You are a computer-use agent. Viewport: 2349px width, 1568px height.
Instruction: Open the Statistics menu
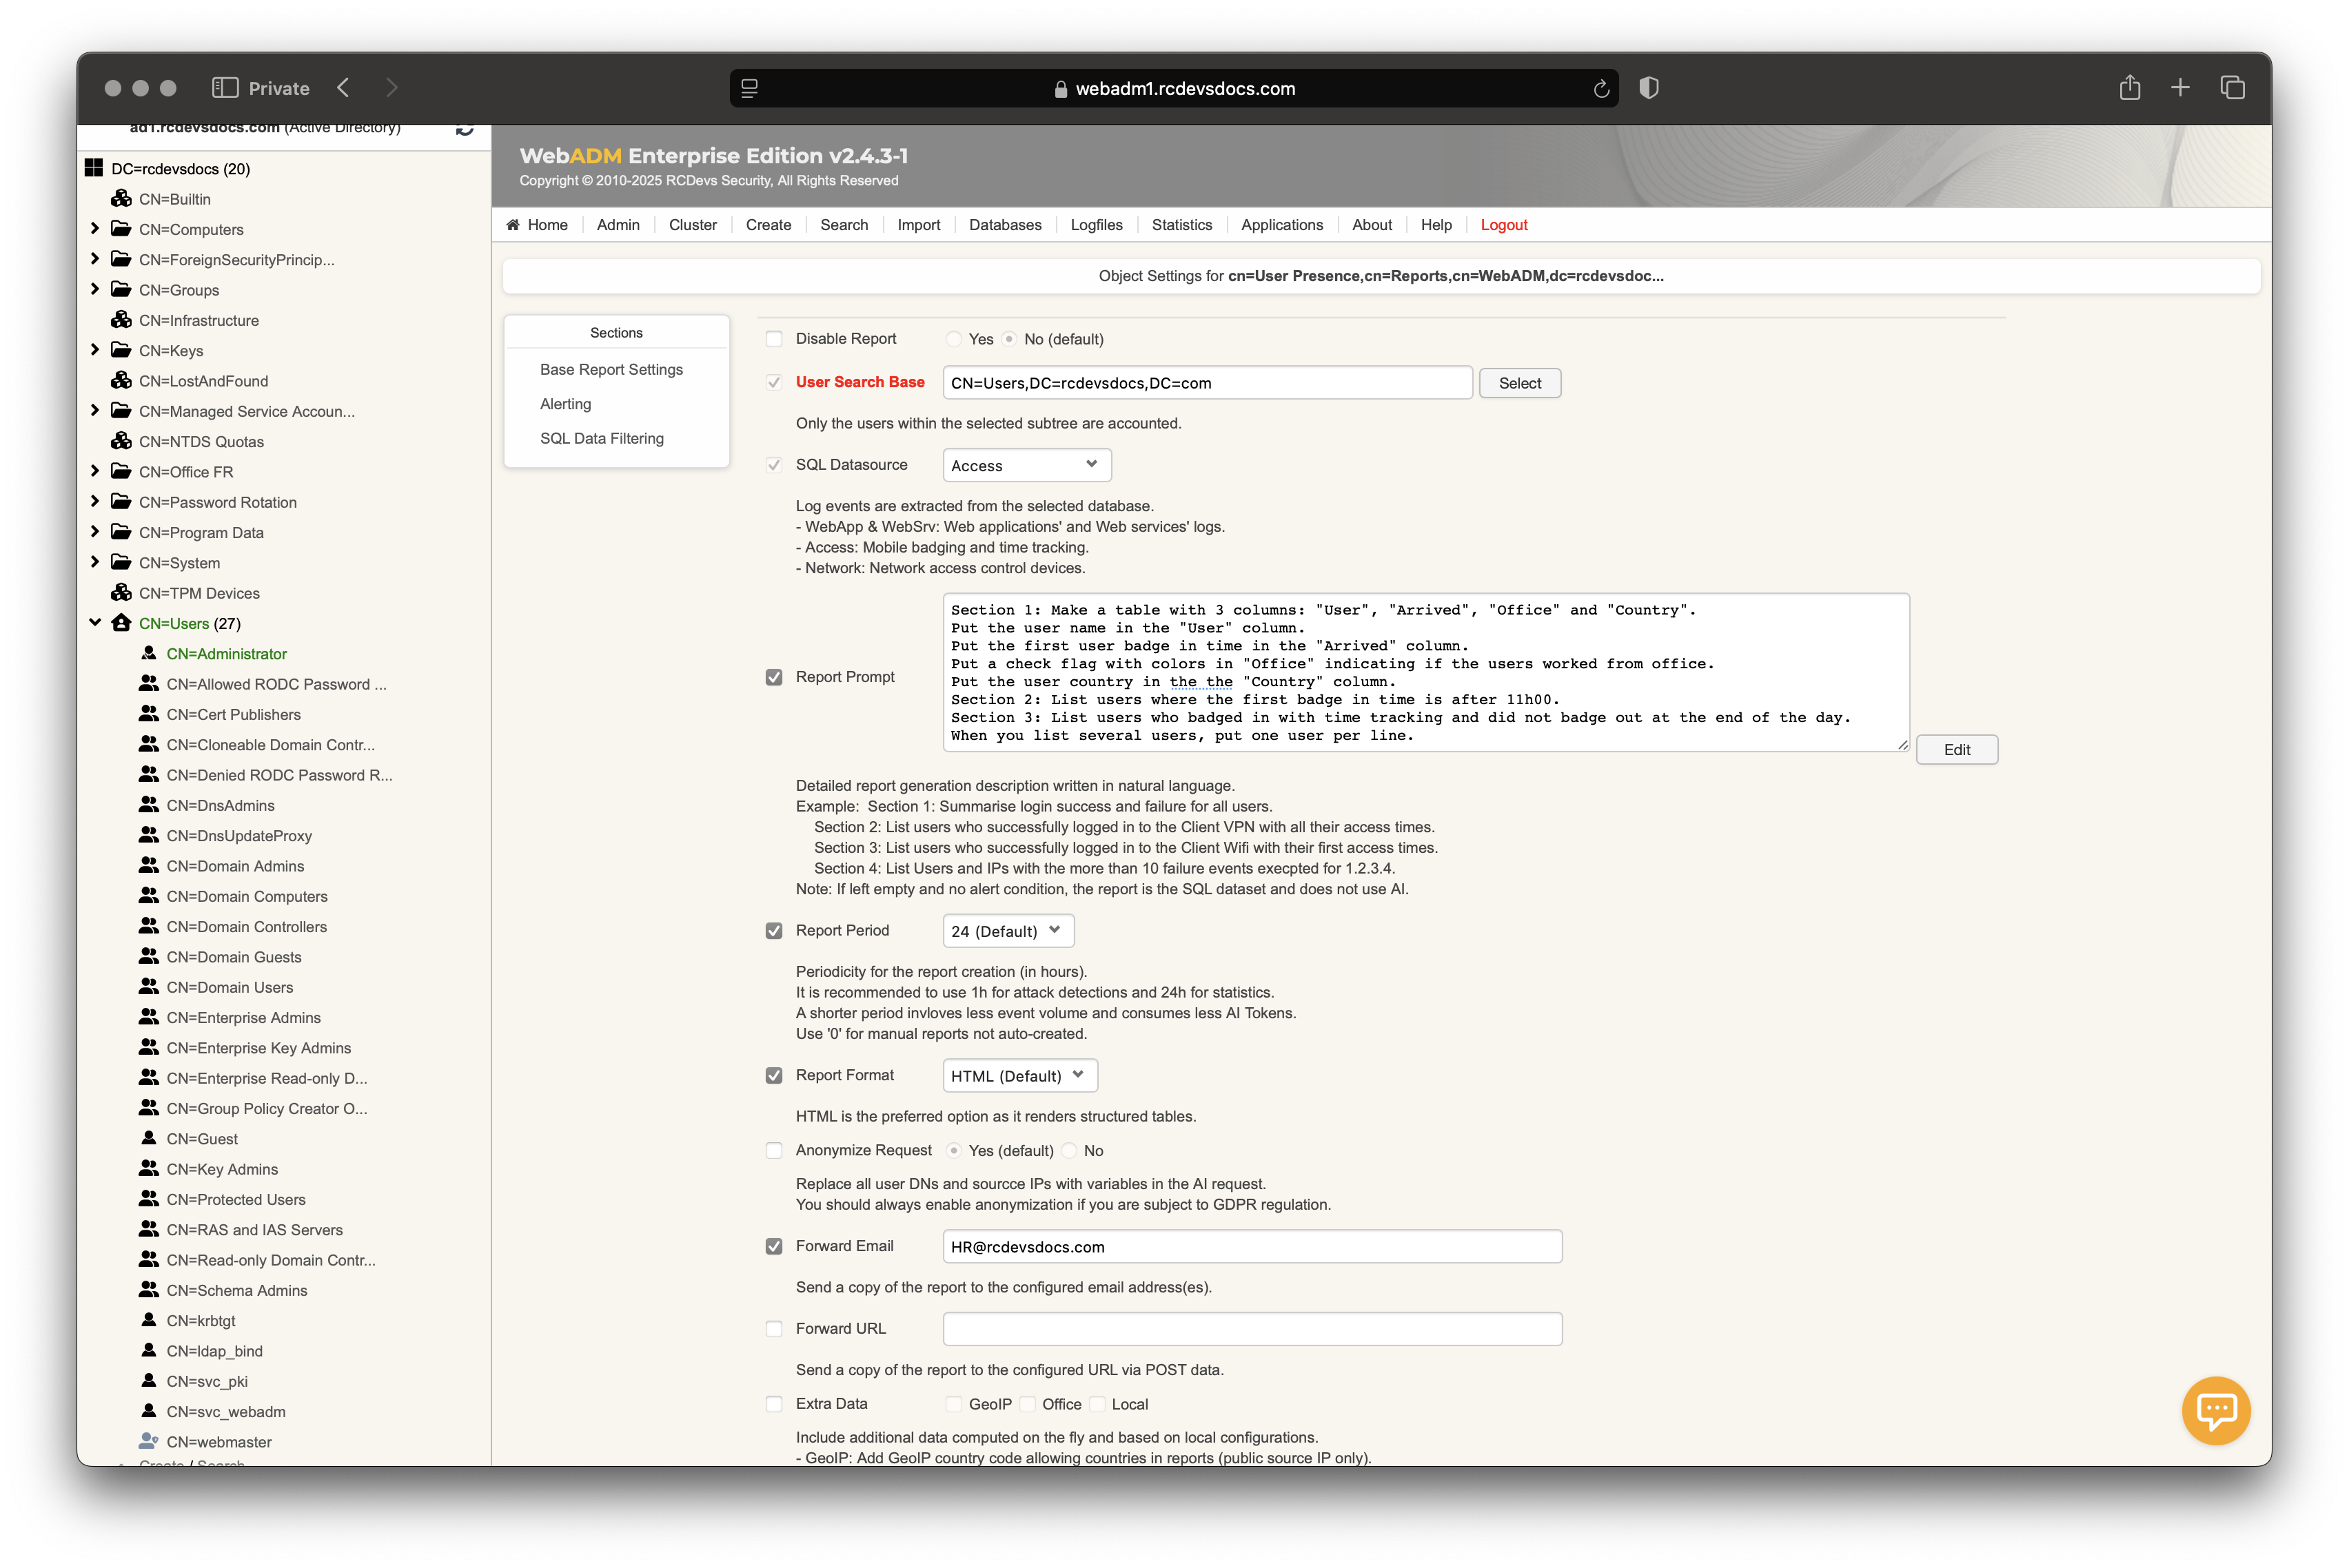1181,225
